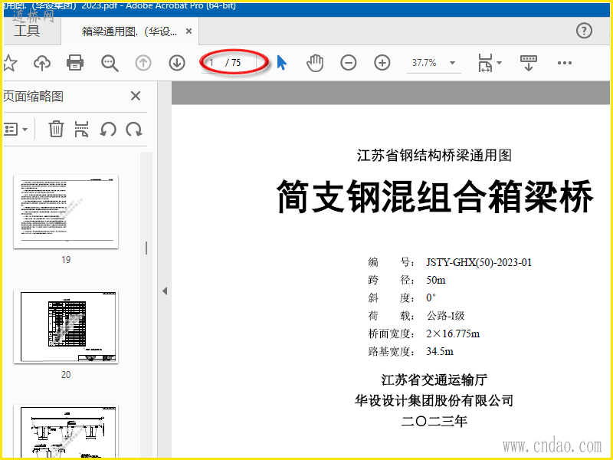
Task: Activate the hand pan tool
Action: coord(315,63)
